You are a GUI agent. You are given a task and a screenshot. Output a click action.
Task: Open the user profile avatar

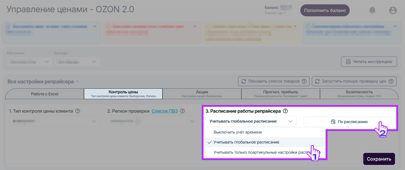(393, 10)
